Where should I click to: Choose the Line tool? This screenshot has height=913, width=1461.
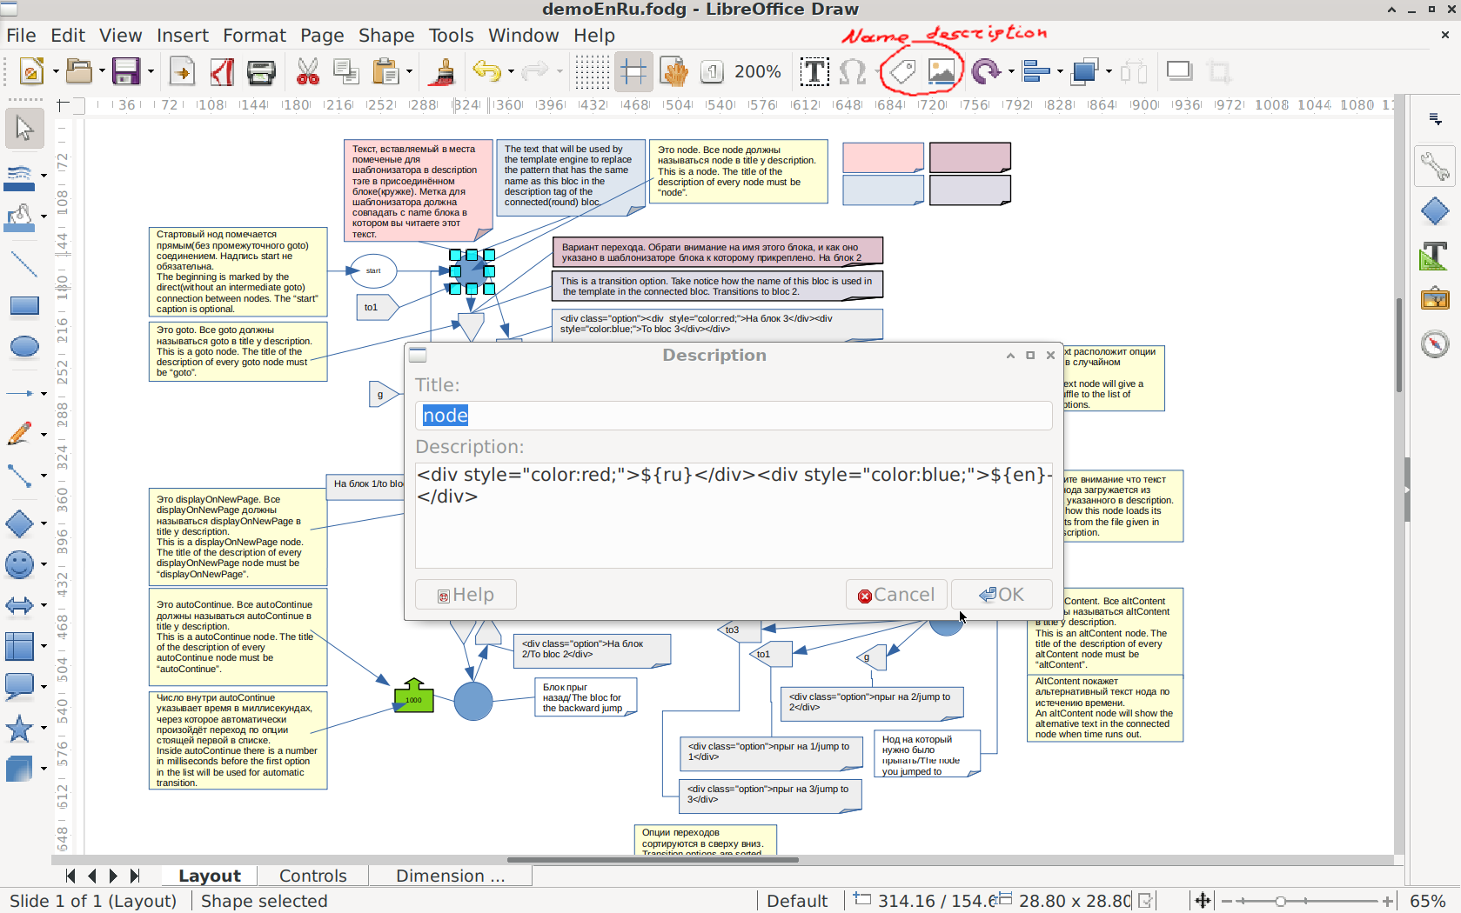pos(23,263)
